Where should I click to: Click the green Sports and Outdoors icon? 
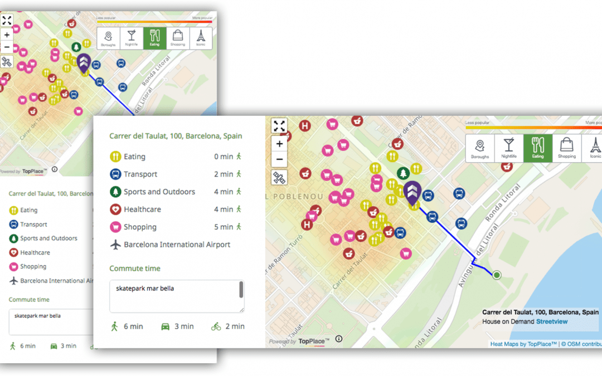pos(115,192)
